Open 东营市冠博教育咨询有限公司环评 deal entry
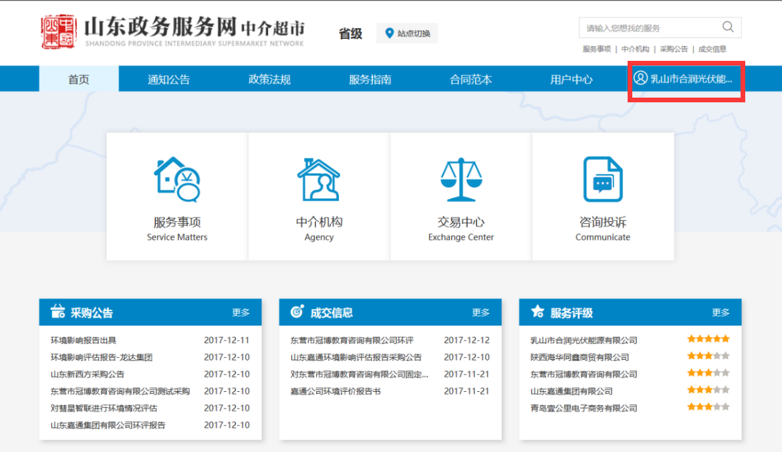Screen dimensions: 782x452 coord(352,340)
